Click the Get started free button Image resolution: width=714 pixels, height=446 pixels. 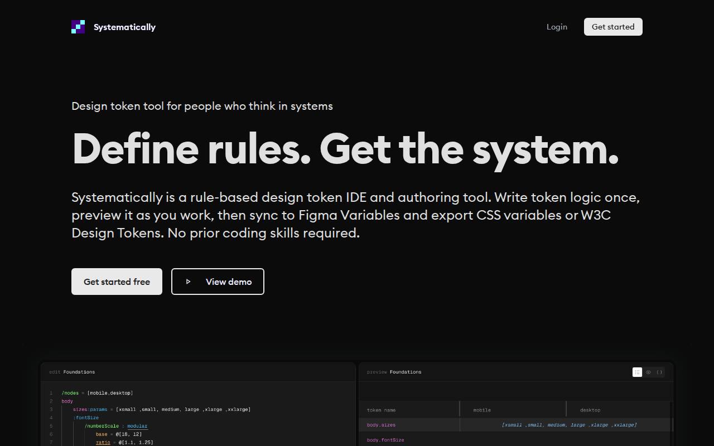click(117, 282)
